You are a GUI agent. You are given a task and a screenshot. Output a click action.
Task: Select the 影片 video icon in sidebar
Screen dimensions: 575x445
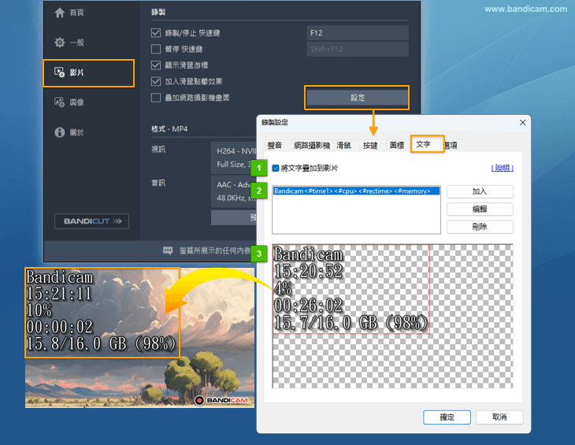(x=59, y=72)
